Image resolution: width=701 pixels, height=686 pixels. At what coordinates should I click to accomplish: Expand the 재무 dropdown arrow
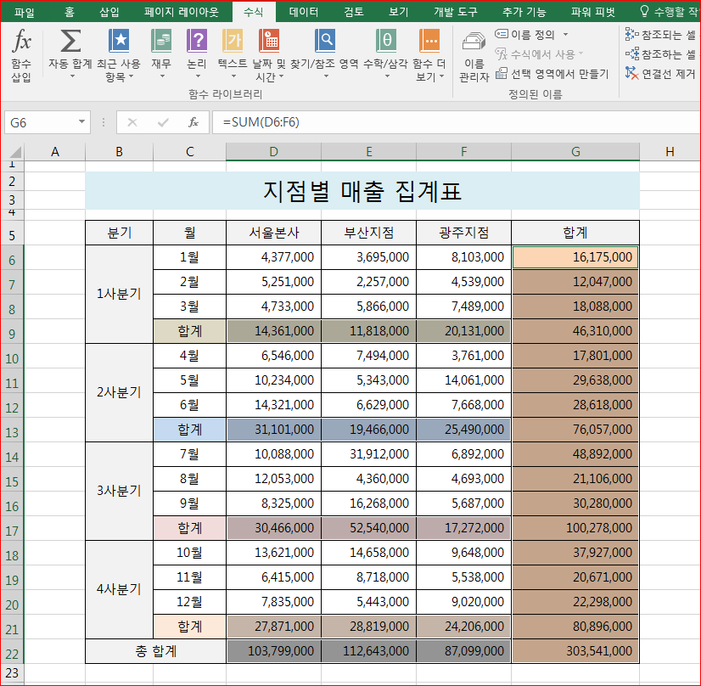point(162,76)
